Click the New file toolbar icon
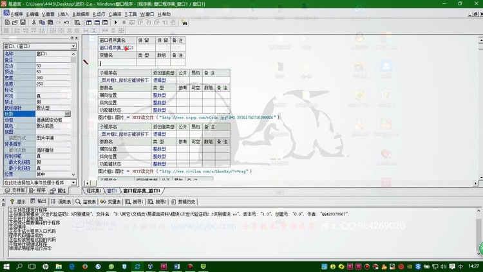Image resolution: width=483 pixels, height=272 pixels. [6, 22]
